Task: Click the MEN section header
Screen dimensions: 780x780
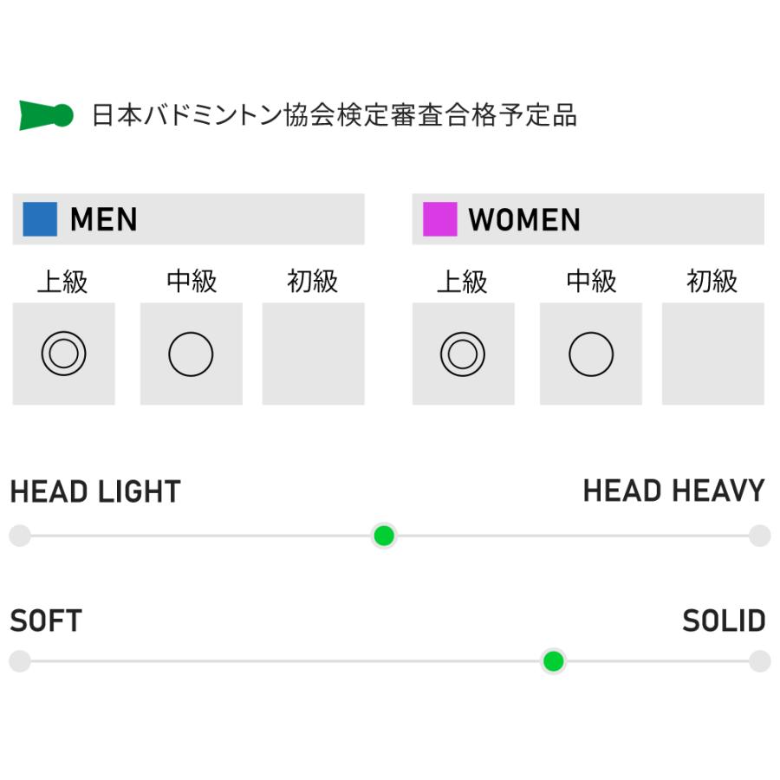Action: [x=189, y=219]
